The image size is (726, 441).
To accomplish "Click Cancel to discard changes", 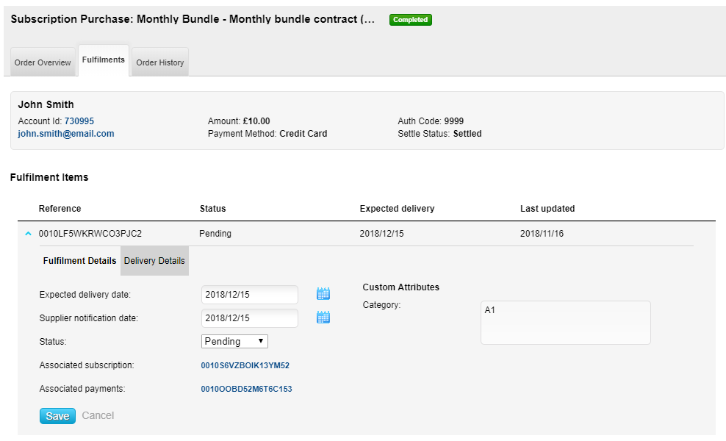I will [98, 416].
